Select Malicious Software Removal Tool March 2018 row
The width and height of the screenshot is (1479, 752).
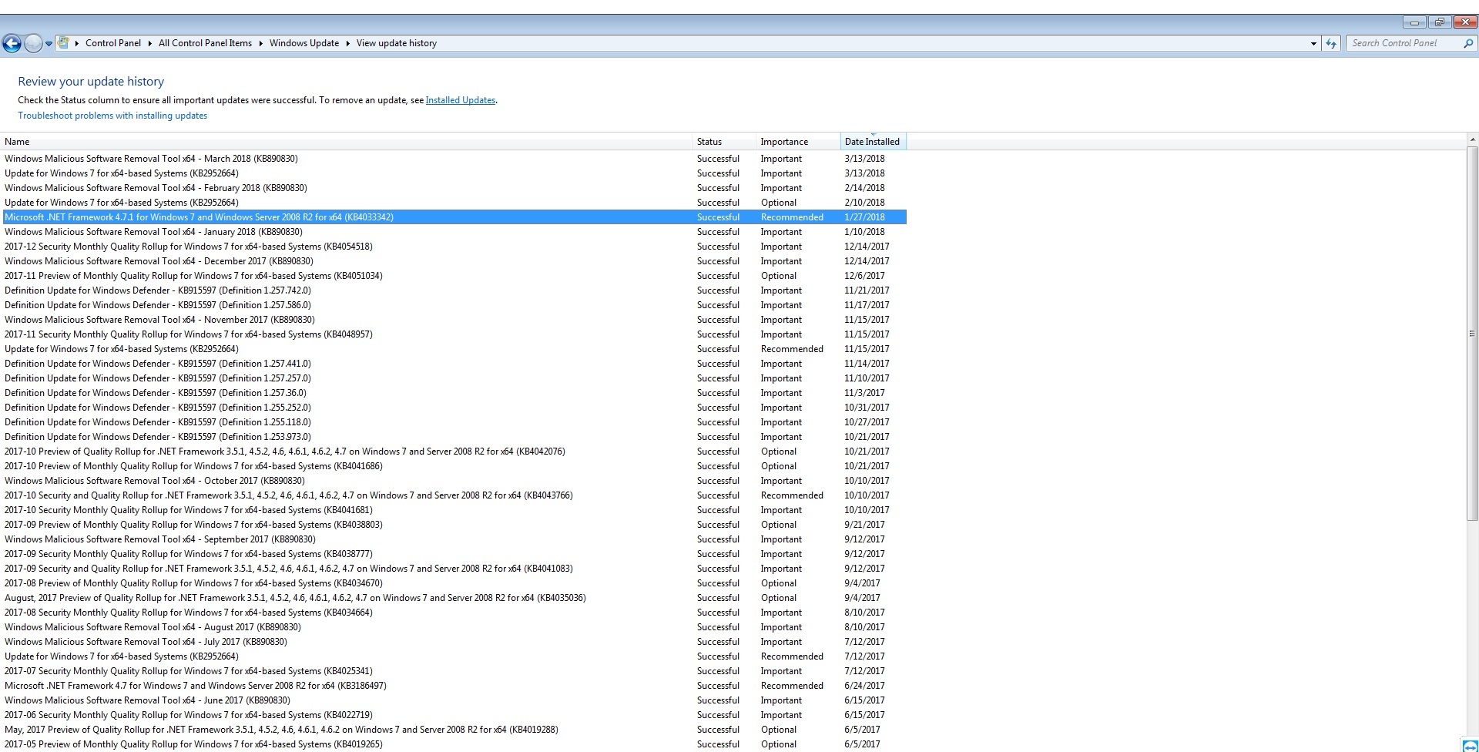pyautogui.click(x=454, y=159)
